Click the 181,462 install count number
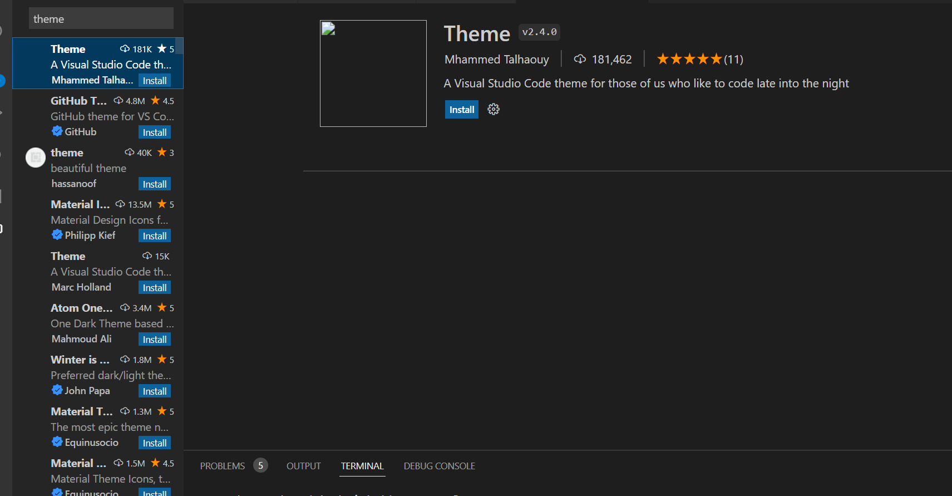The height and width of the screenshot is (496, 952). point(611,59)
